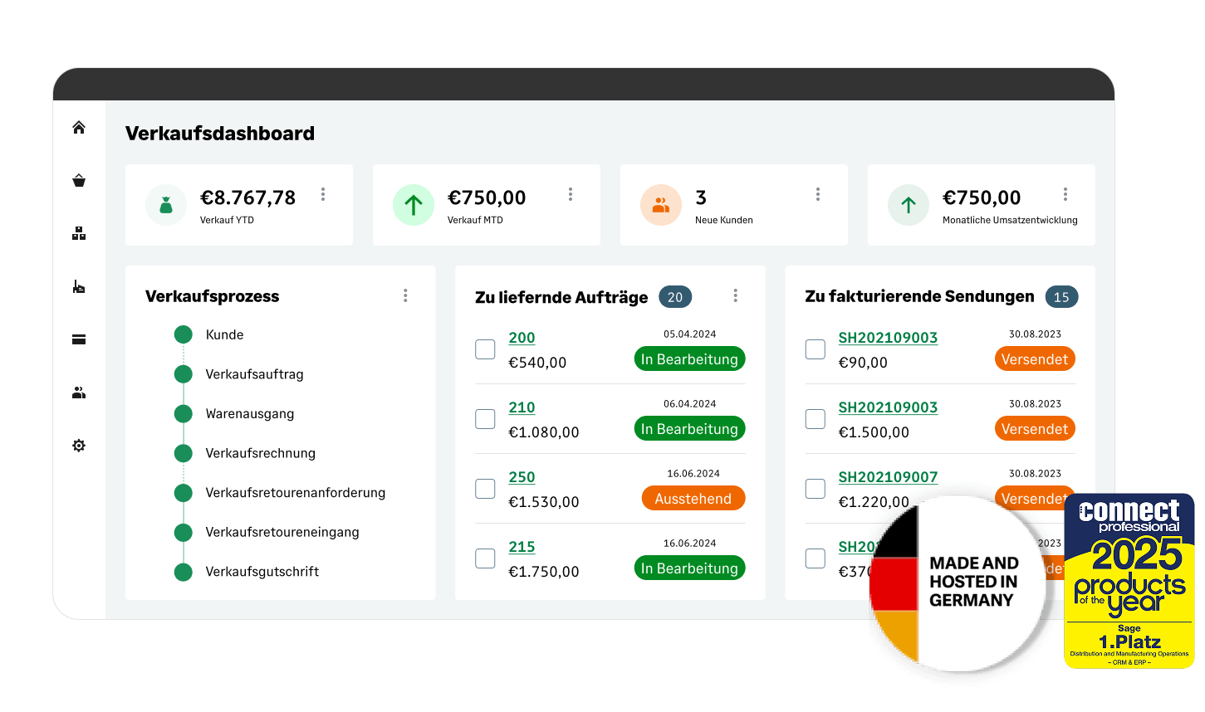Check the checkbox for order 200
The height and width of the screenshot is (712, 1205).
pos(485,349)
